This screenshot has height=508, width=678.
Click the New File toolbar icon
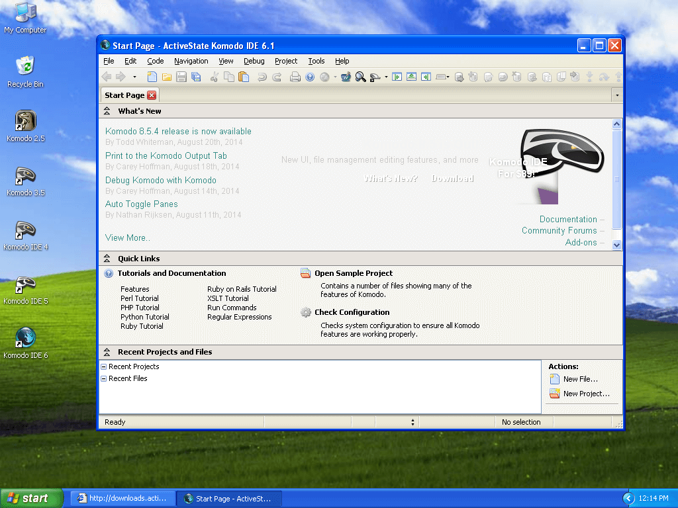pos(152,77)
